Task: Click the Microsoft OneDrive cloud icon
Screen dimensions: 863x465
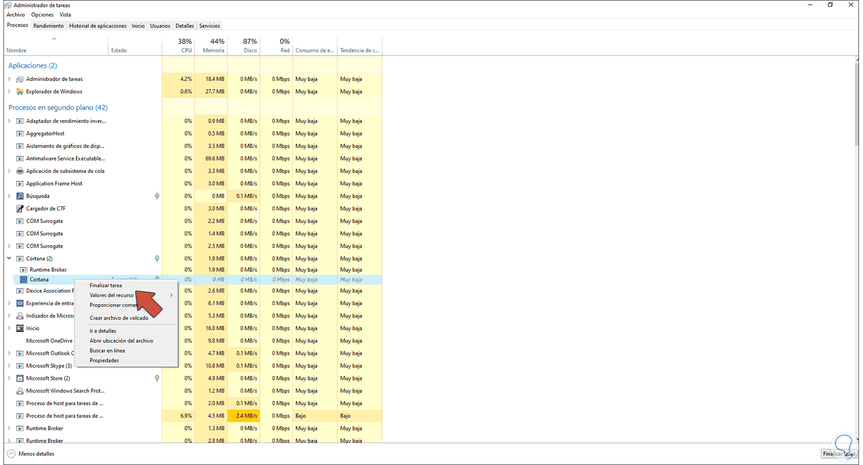Action: click(19, 340)
